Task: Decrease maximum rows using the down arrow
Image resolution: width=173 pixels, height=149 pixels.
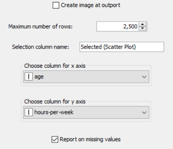Action: (x=142, y=28)
